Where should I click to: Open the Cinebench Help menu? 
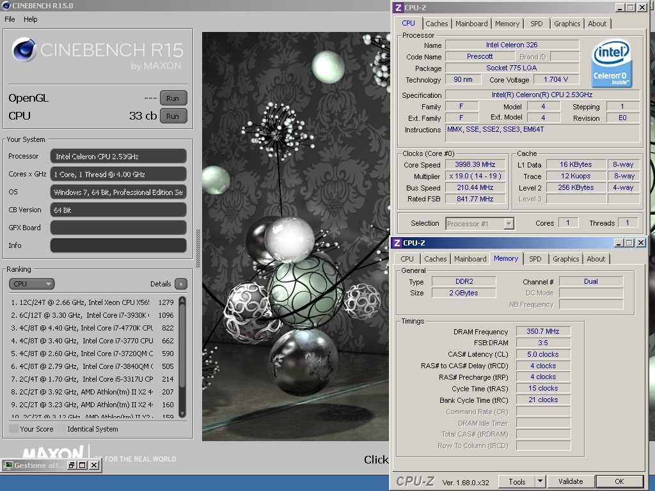click(x=30, y=19)
